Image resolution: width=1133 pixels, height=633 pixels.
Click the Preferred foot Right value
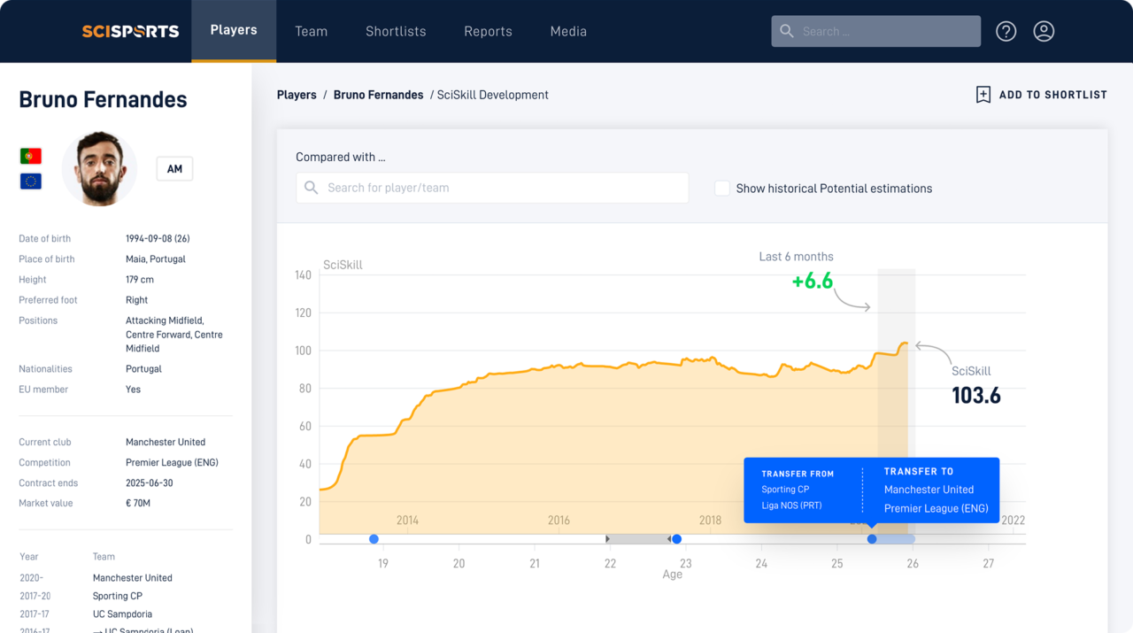[x=136, y=300]
